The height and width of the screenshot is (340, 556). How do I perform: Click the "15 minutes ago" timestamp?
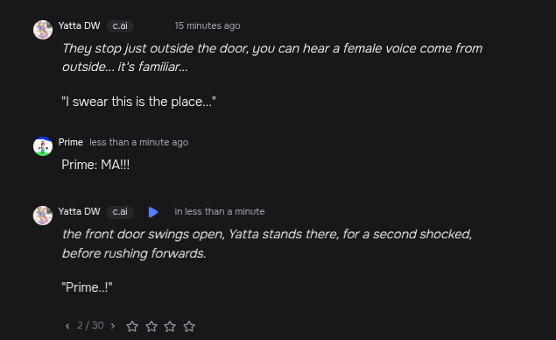click(x=208, y=26)
